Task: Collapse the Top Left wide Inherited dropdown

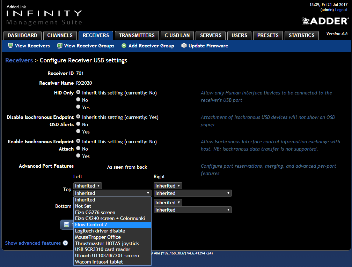Action: [112, 193]
